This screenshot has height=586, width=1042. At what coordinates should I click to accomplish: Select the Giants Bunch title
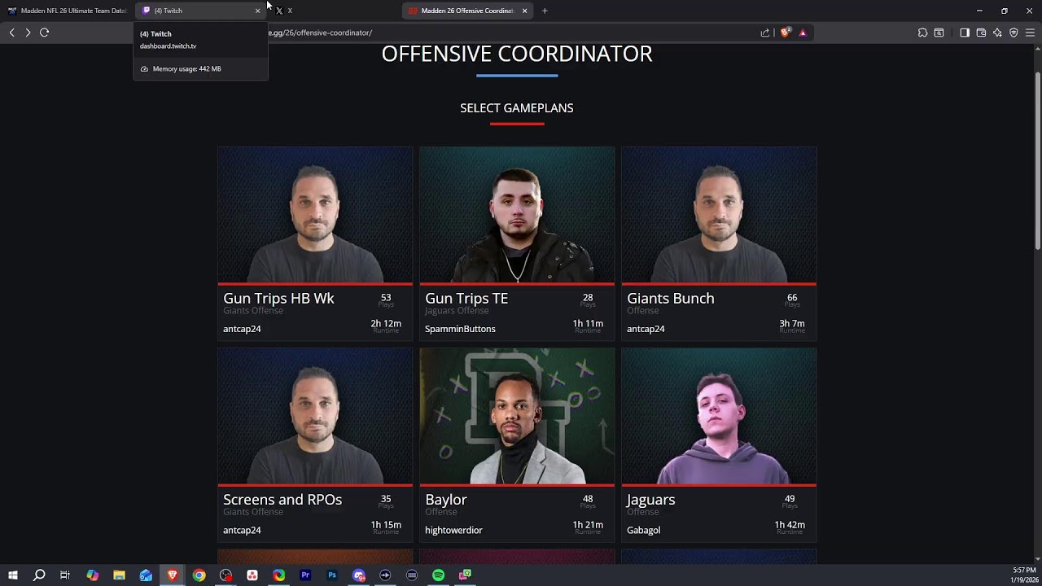671,298
